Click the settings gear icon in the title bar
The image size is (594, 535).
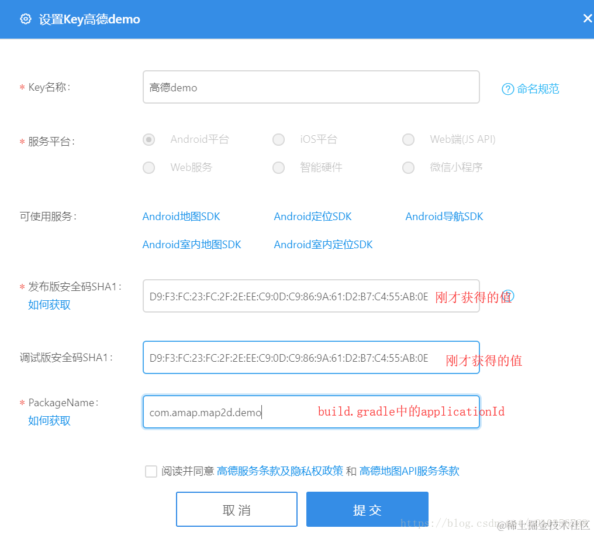pyautogui.click(x=25, y=19)
